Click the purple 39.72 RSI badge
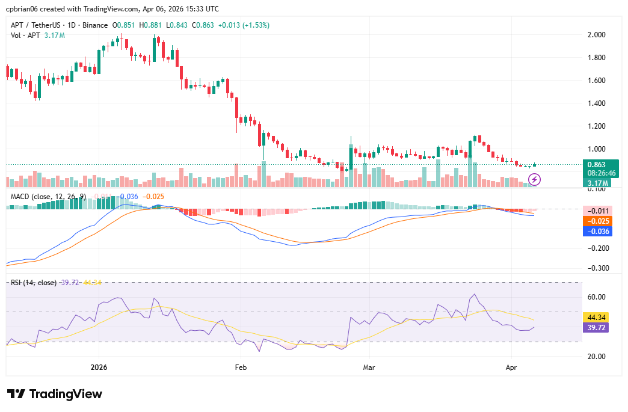Viewport: 628px width, 412px height. click(x=595, y=327)
